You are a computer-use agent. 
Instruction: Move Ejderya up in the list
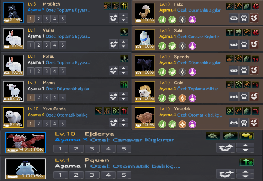coord(245,146)
